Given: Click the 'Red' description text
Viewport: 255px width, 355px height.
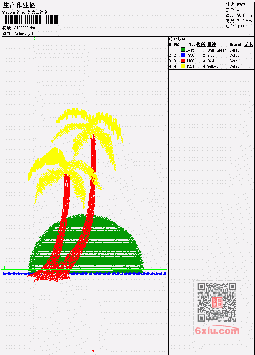Looking at the screenshot, I should (x=211, y=61).
